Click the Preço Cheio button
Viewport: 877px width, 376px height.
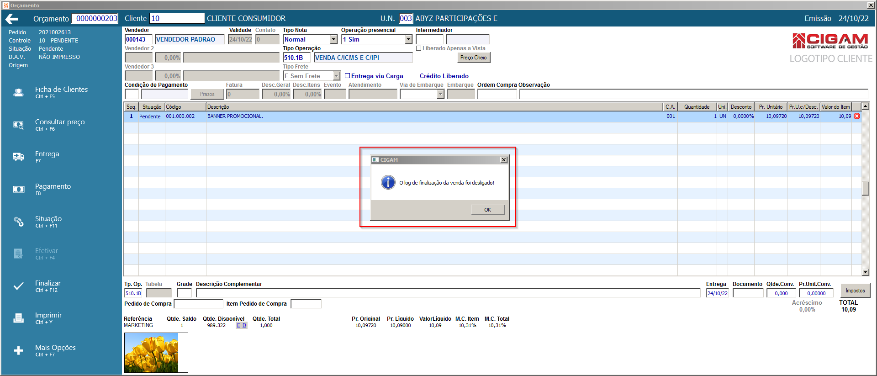473,58
